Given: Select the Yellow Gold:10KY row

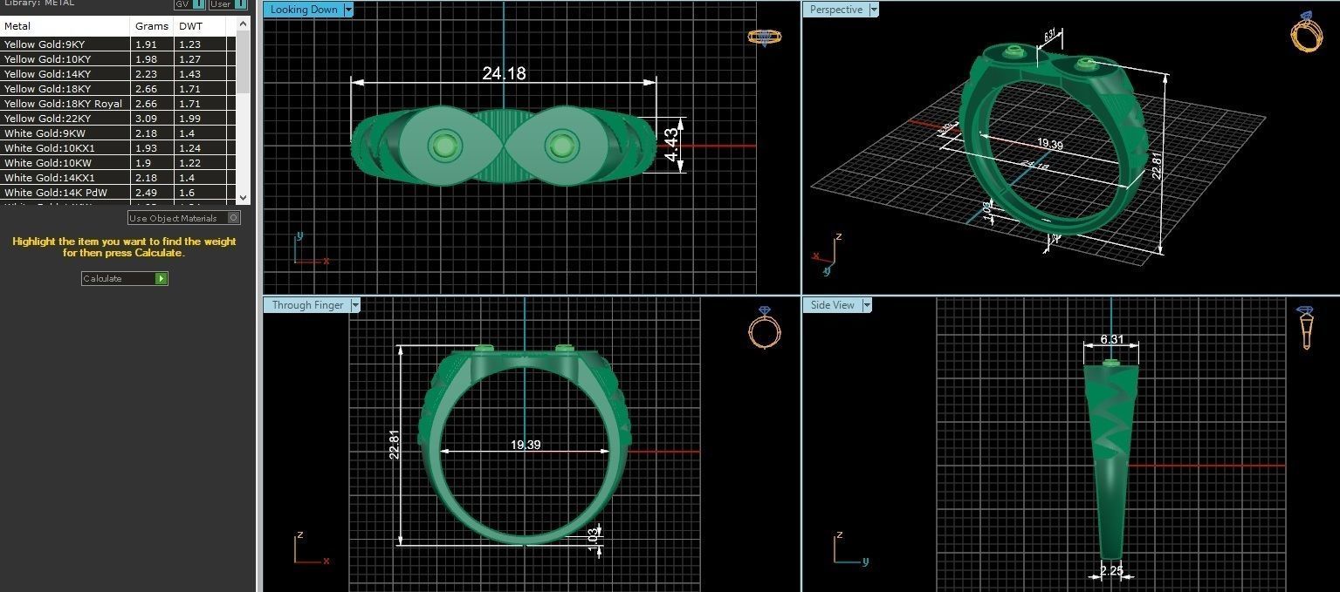Looking at the screenshot, I should point(118,59).
